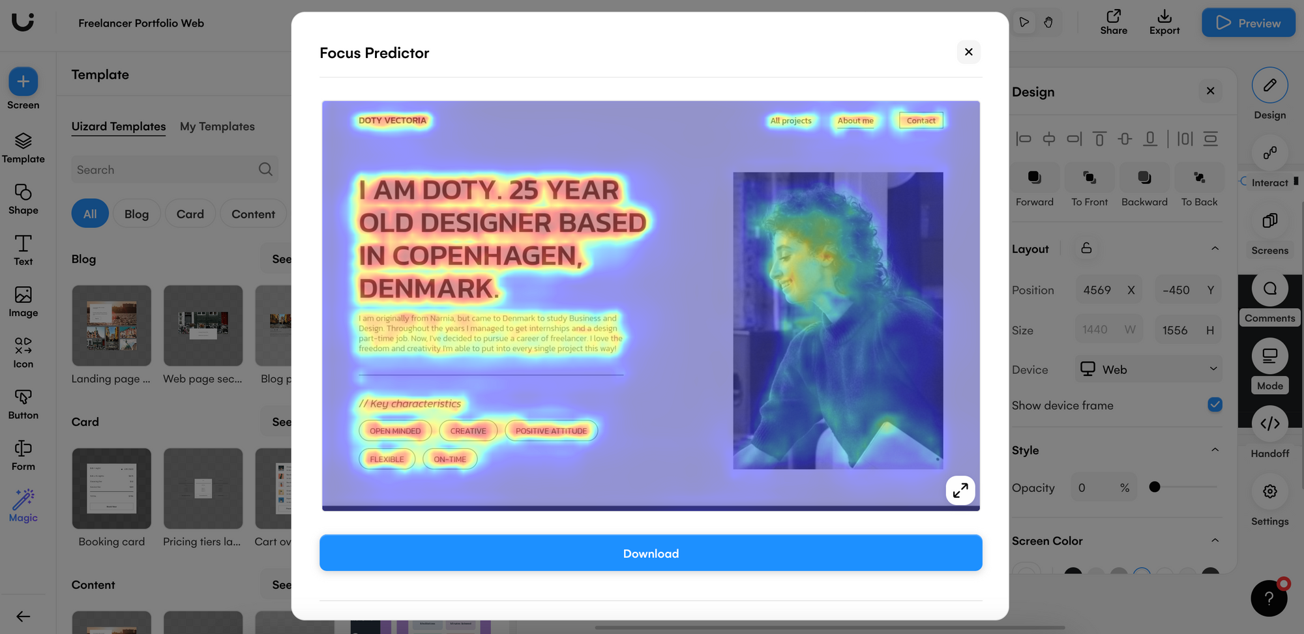
Task: Select the All template filter
Action: [90, 214]
